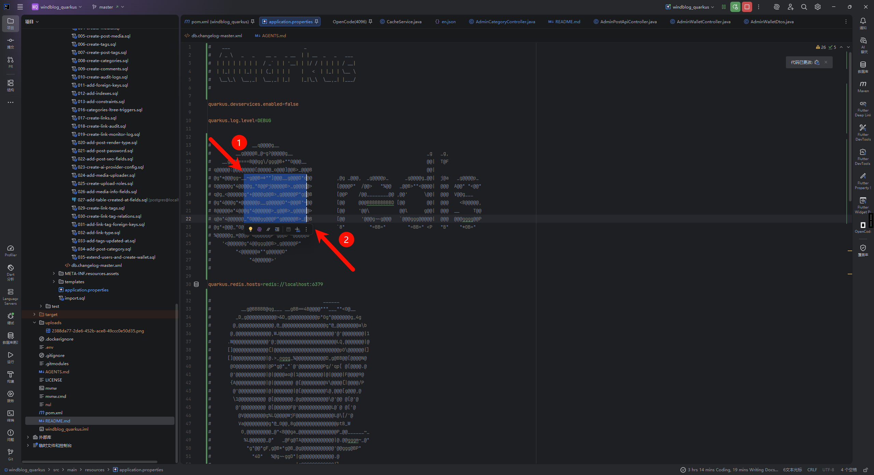Click the rerun debug button
The width and height of the screenshot is (874, 475).
[735, 7]
